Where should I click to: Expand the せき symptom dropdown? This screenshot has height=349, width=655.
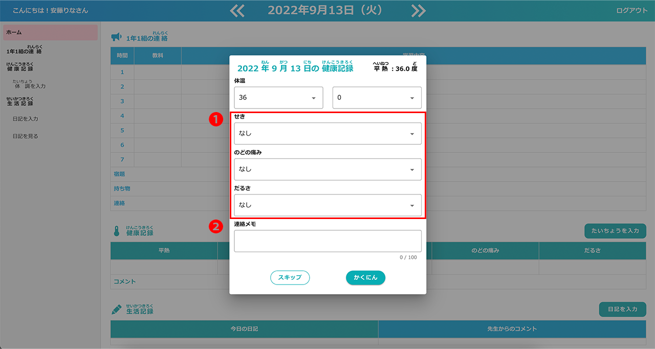[327, 134]
